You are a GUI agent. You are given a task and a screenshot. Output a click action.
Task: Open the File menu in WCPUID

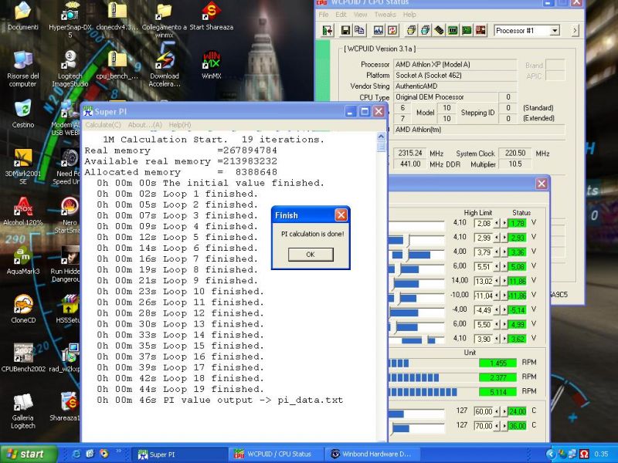pos(324,15)
